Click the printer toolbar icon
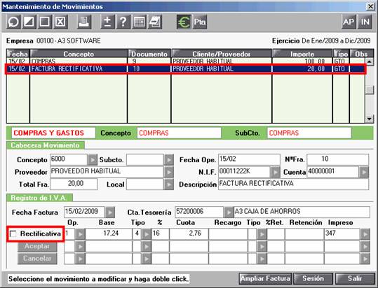The height and width of the screenshot is (288, 378). point(84,22)
